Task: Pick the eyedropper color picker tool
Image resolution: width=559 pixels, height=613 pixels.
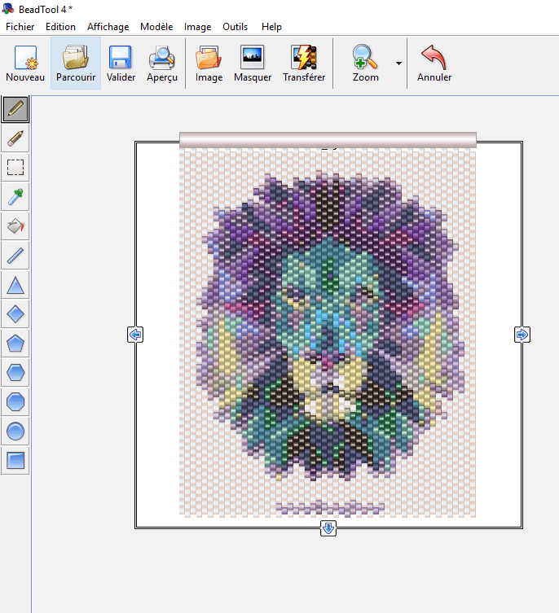Action: pyautogui.click(x=15, y=197)
